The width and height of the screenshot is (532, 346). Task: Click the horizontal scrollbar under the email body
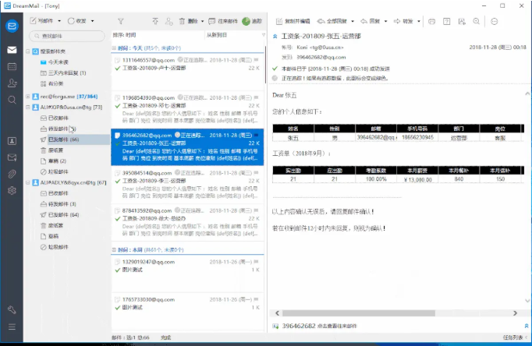point(359,313)
